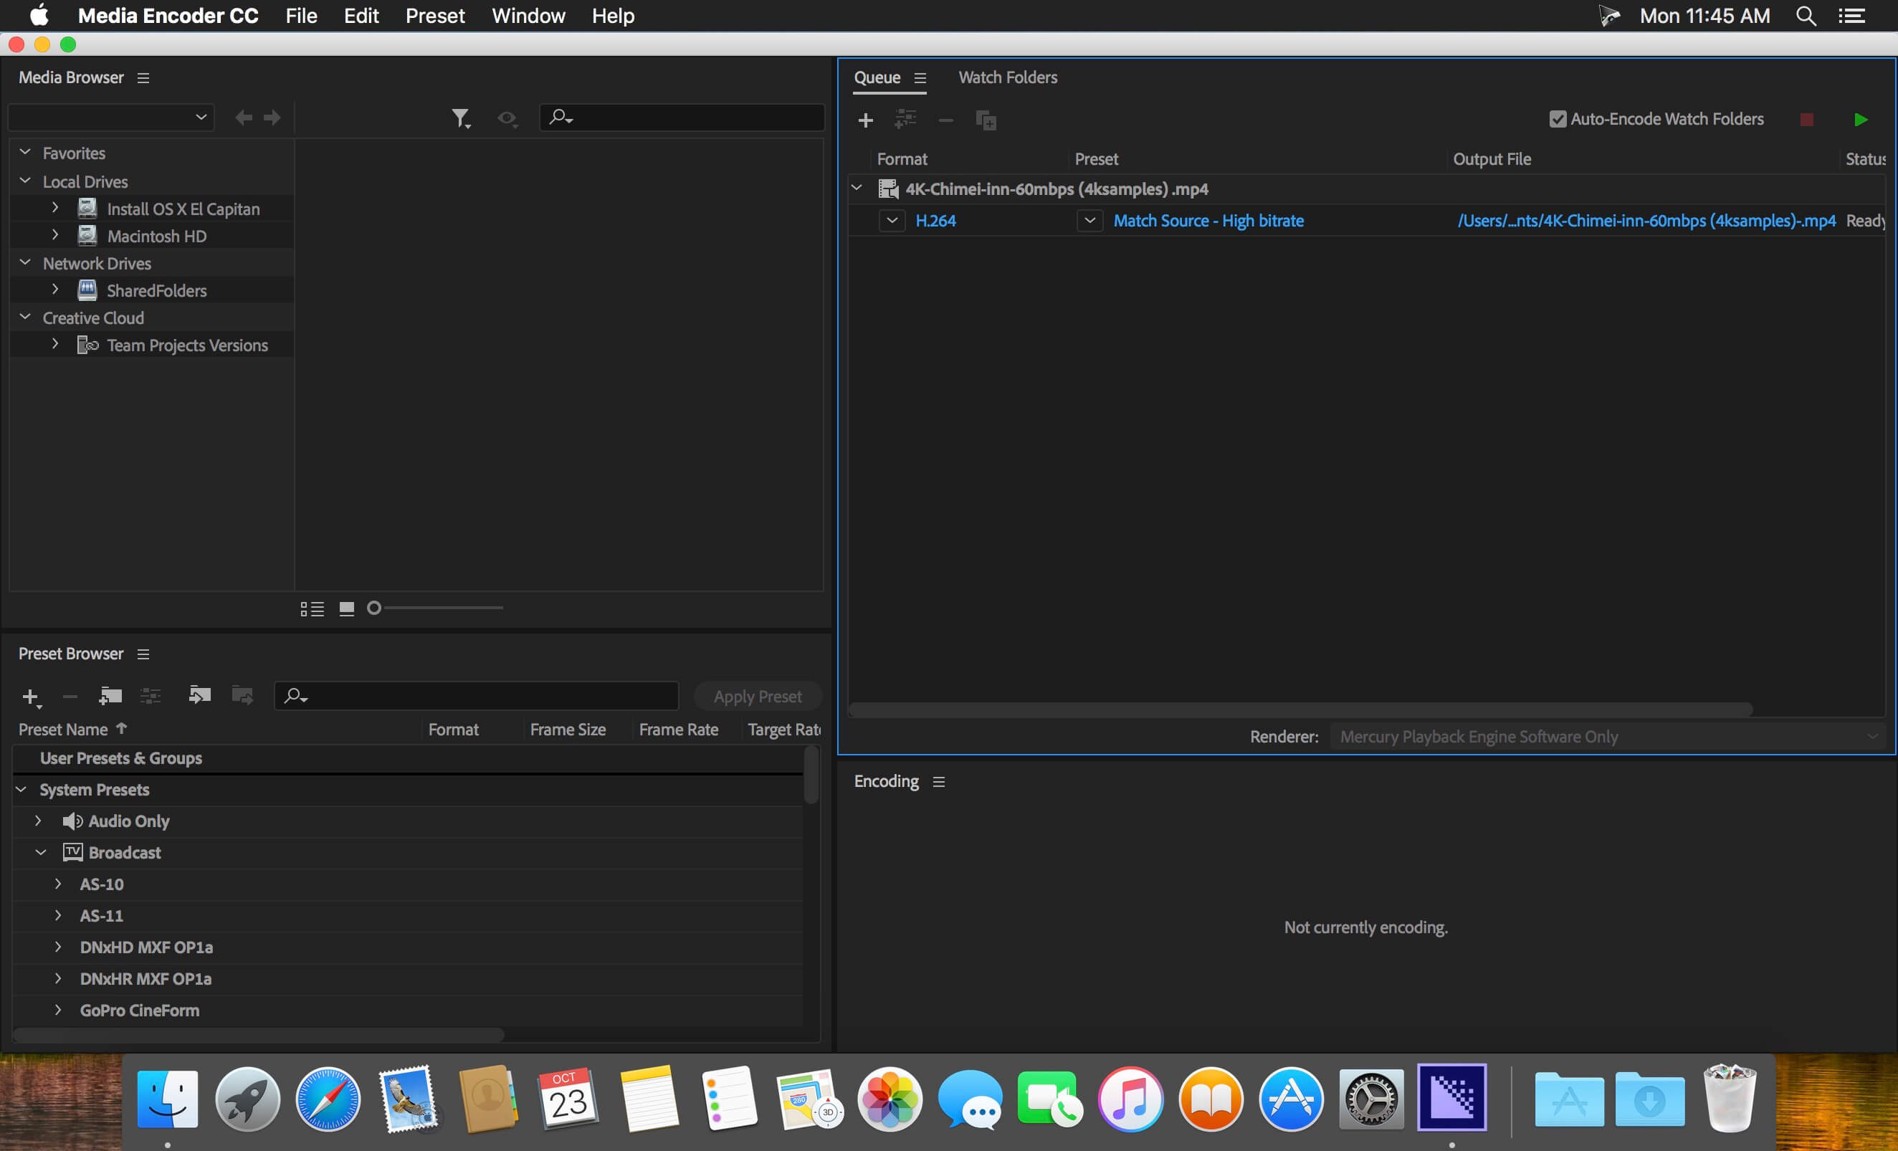The height and width of the screenshot is (1151, 1898).
Task: Click the Remove item from Queue icon
Action: coord(945,120)
